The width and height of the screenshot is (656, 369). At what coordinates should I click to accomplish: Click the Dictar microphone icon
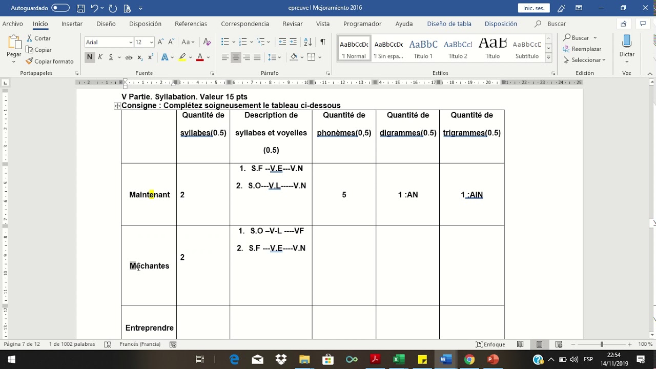627,43
